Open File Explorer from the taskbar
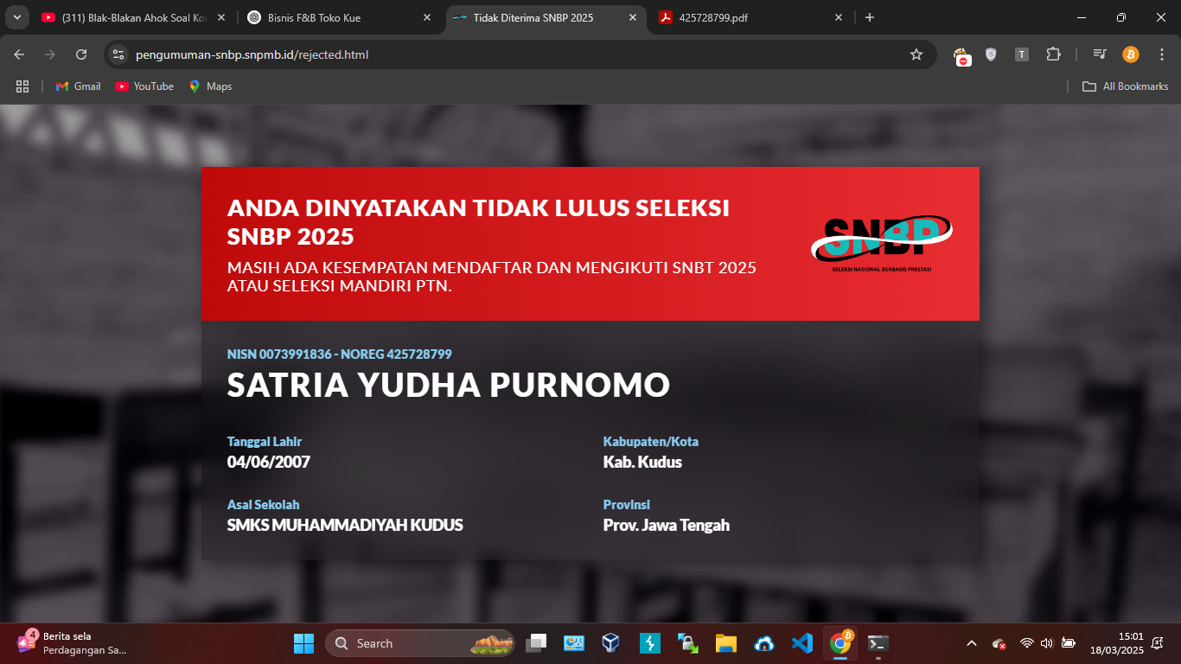1181x664 pixels. pyautogui.click(x=725, y=643)
